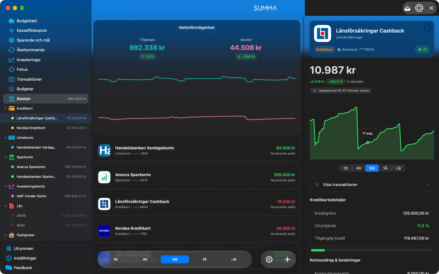The image size is (439, 274).
Task: Open the Handelsbanken Vardagskonto account card
Action: click(197, 150)
